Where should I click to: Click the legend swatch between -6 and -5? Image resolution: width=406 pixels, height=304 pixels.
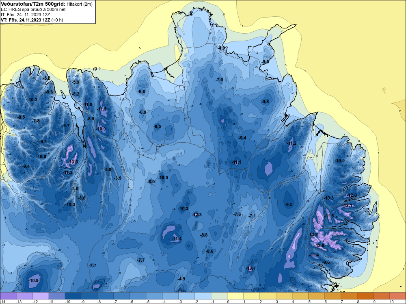coord(138,296)
